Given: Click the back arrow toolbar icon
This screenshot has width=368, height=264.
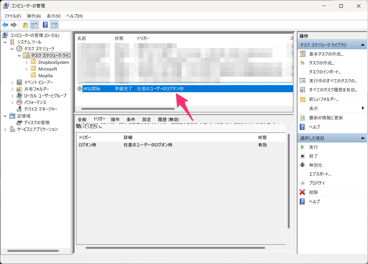Looking at the screenshot, I should [x=5, y=25].
